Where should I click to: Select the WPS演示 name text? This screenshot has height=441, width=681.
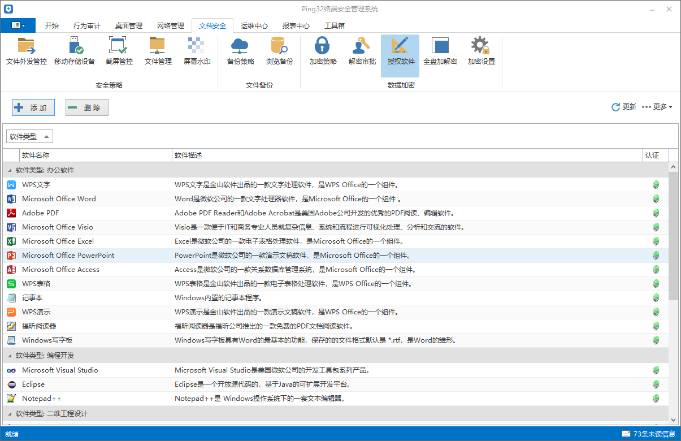pos(36,312)
